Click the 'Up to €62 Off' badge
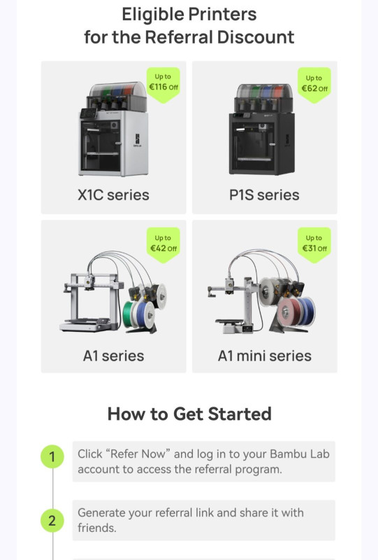Image resolution: width=378 pixels, height=560 pixels. click(x=314, y=85)
